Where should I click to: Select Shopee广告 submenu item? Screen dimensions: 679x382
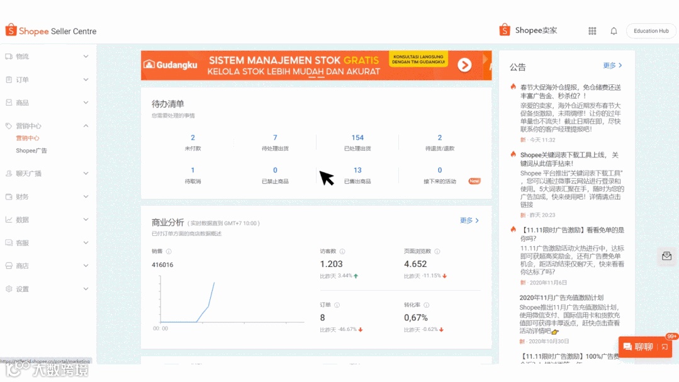click(x=31, y=150)
